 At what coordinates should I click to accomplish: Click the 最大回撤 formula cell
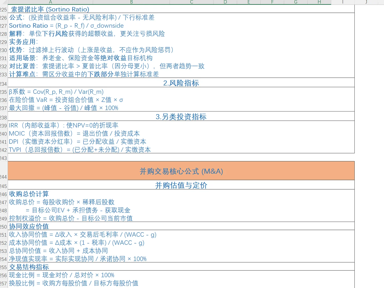pyautogui.click(x=64, y=108)
